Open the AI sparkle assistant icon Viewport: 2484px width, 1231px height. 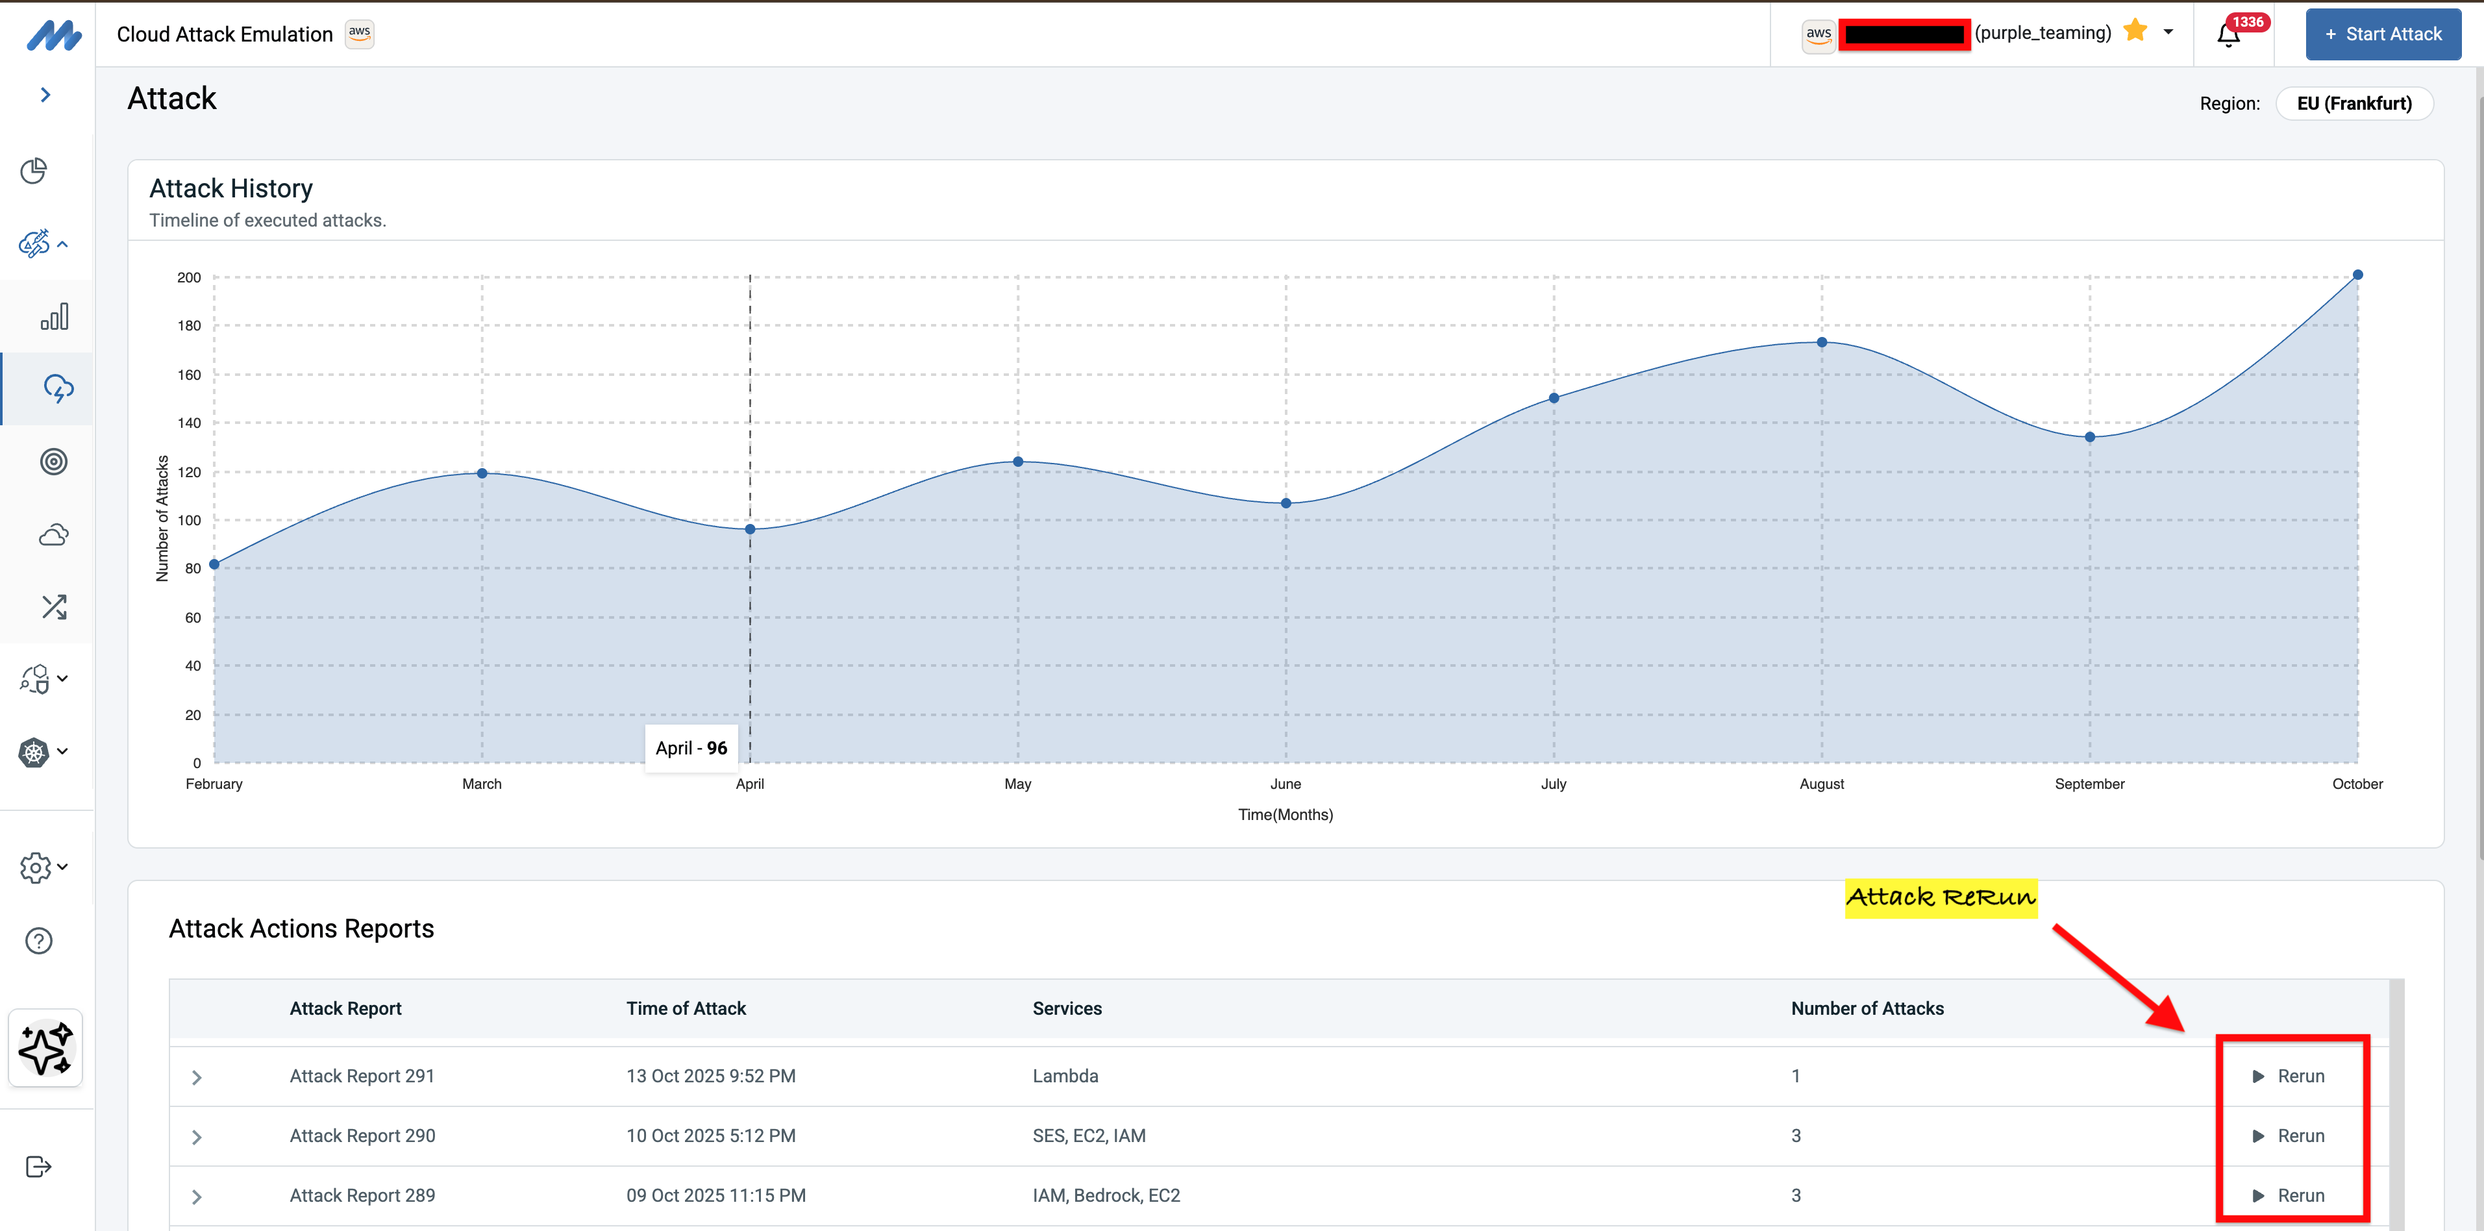tap(45, 1049)
